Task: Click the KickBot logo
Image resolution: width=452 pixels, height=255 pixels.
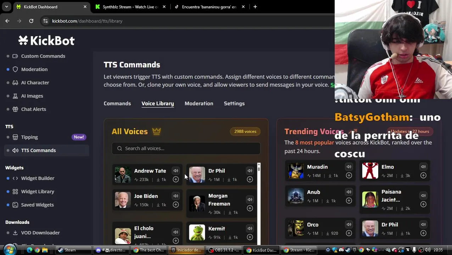Action: [46, 41]
